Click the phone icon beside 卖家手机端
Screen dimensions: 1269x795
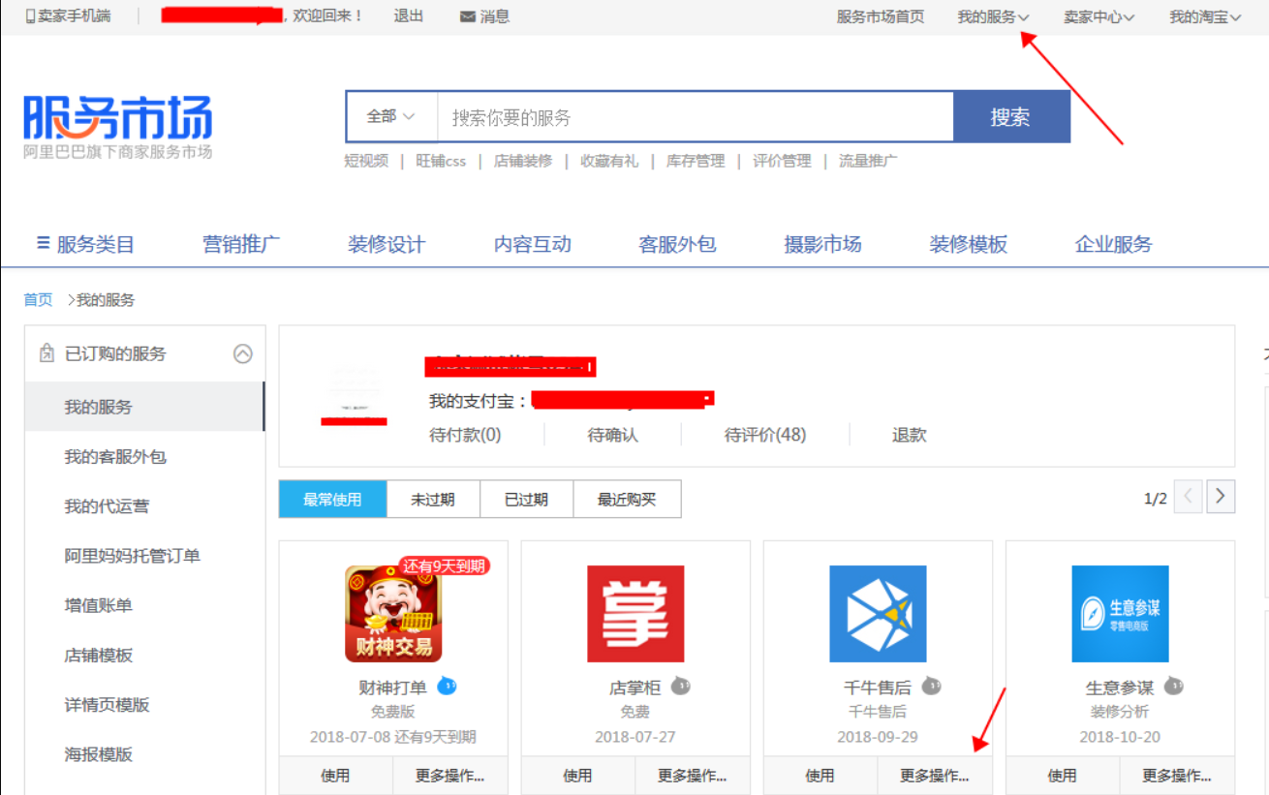pyautogui.click(x=30, y=16)
